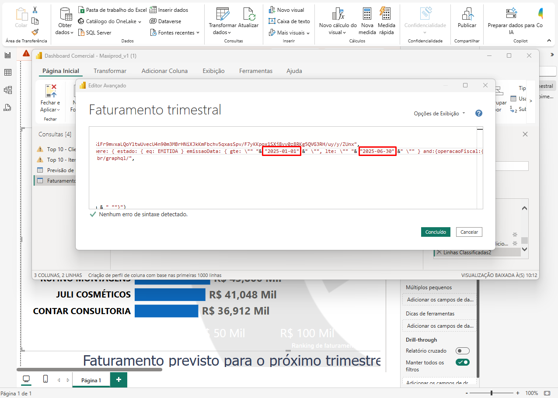This screenshot has height=398, width=558.
Task: Open the Página Inicial tab in Power Query
Action: click(x=61, y=71)
